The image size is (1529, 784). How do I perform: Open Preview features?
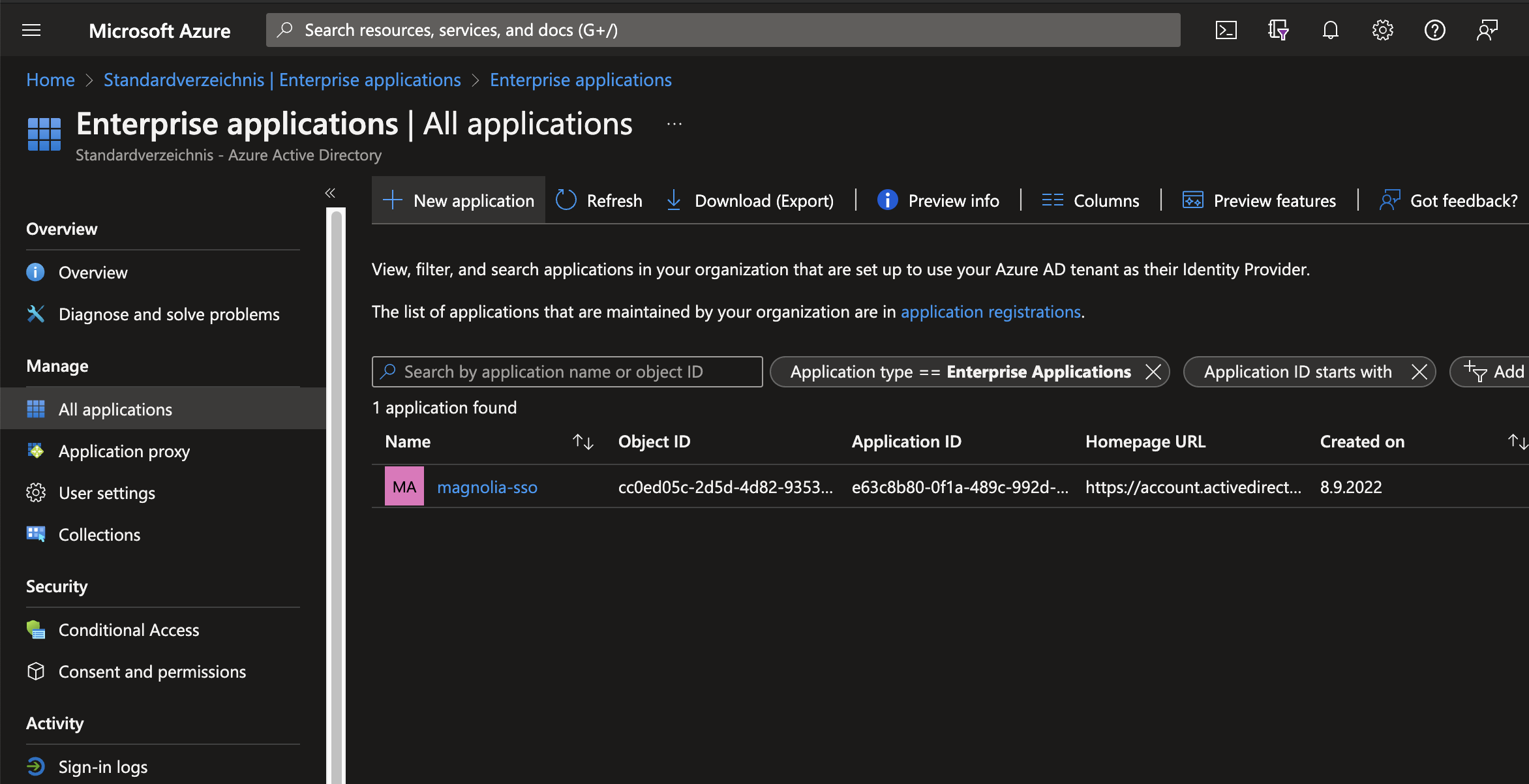(1259, 200)
